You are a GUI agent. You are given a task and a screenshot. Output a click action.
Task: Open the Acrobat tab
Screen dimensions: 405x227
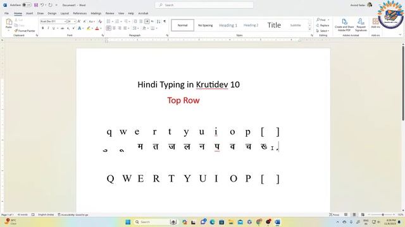pyautogui.click(x=143, y=13)
